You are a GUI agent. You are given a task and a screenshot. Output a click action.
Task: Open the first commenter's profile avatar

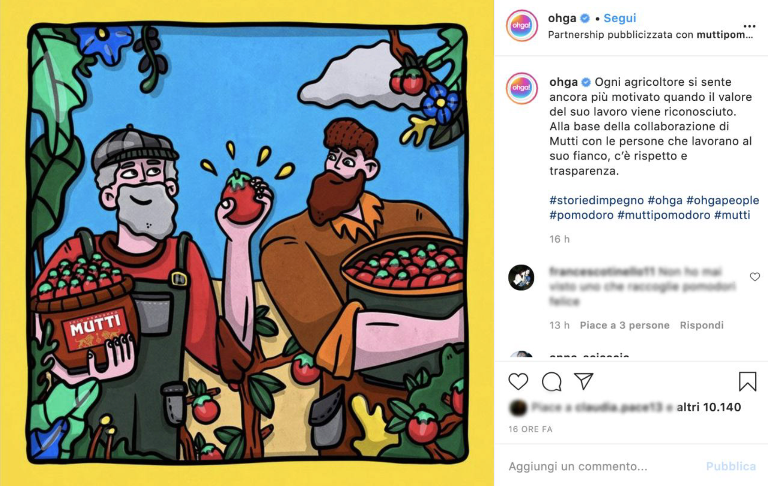click(x=521, y=277)
